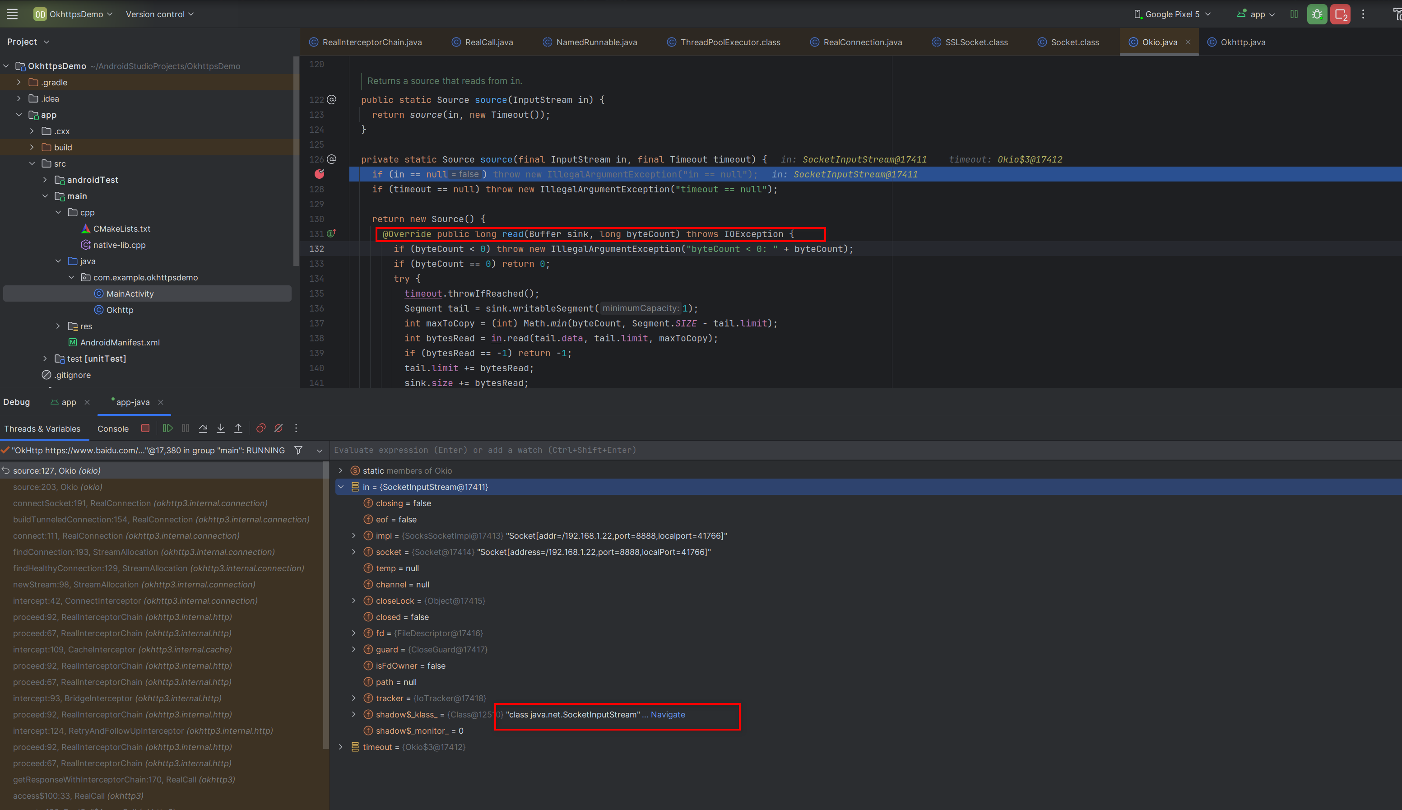Open the Google Pixel 5 device selector
1402x810 pixels.
(x=1172, y=14)
